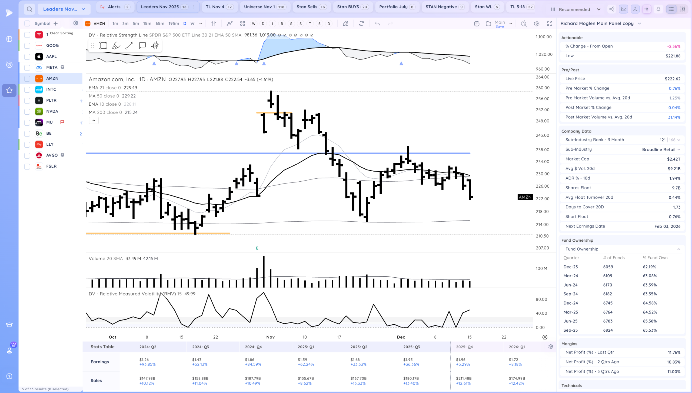The width and height of the screenshot is (692, 393).
Task: Click the share icon in top bar
Action: point(612,9)
